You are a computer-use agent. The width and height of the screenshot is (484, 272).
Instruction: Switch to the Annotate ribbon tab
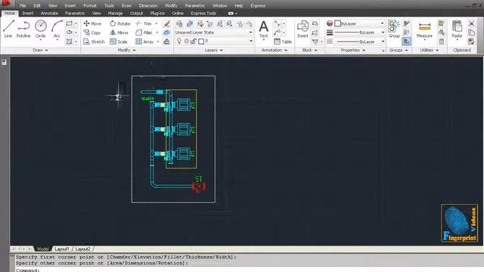[49, 14]
